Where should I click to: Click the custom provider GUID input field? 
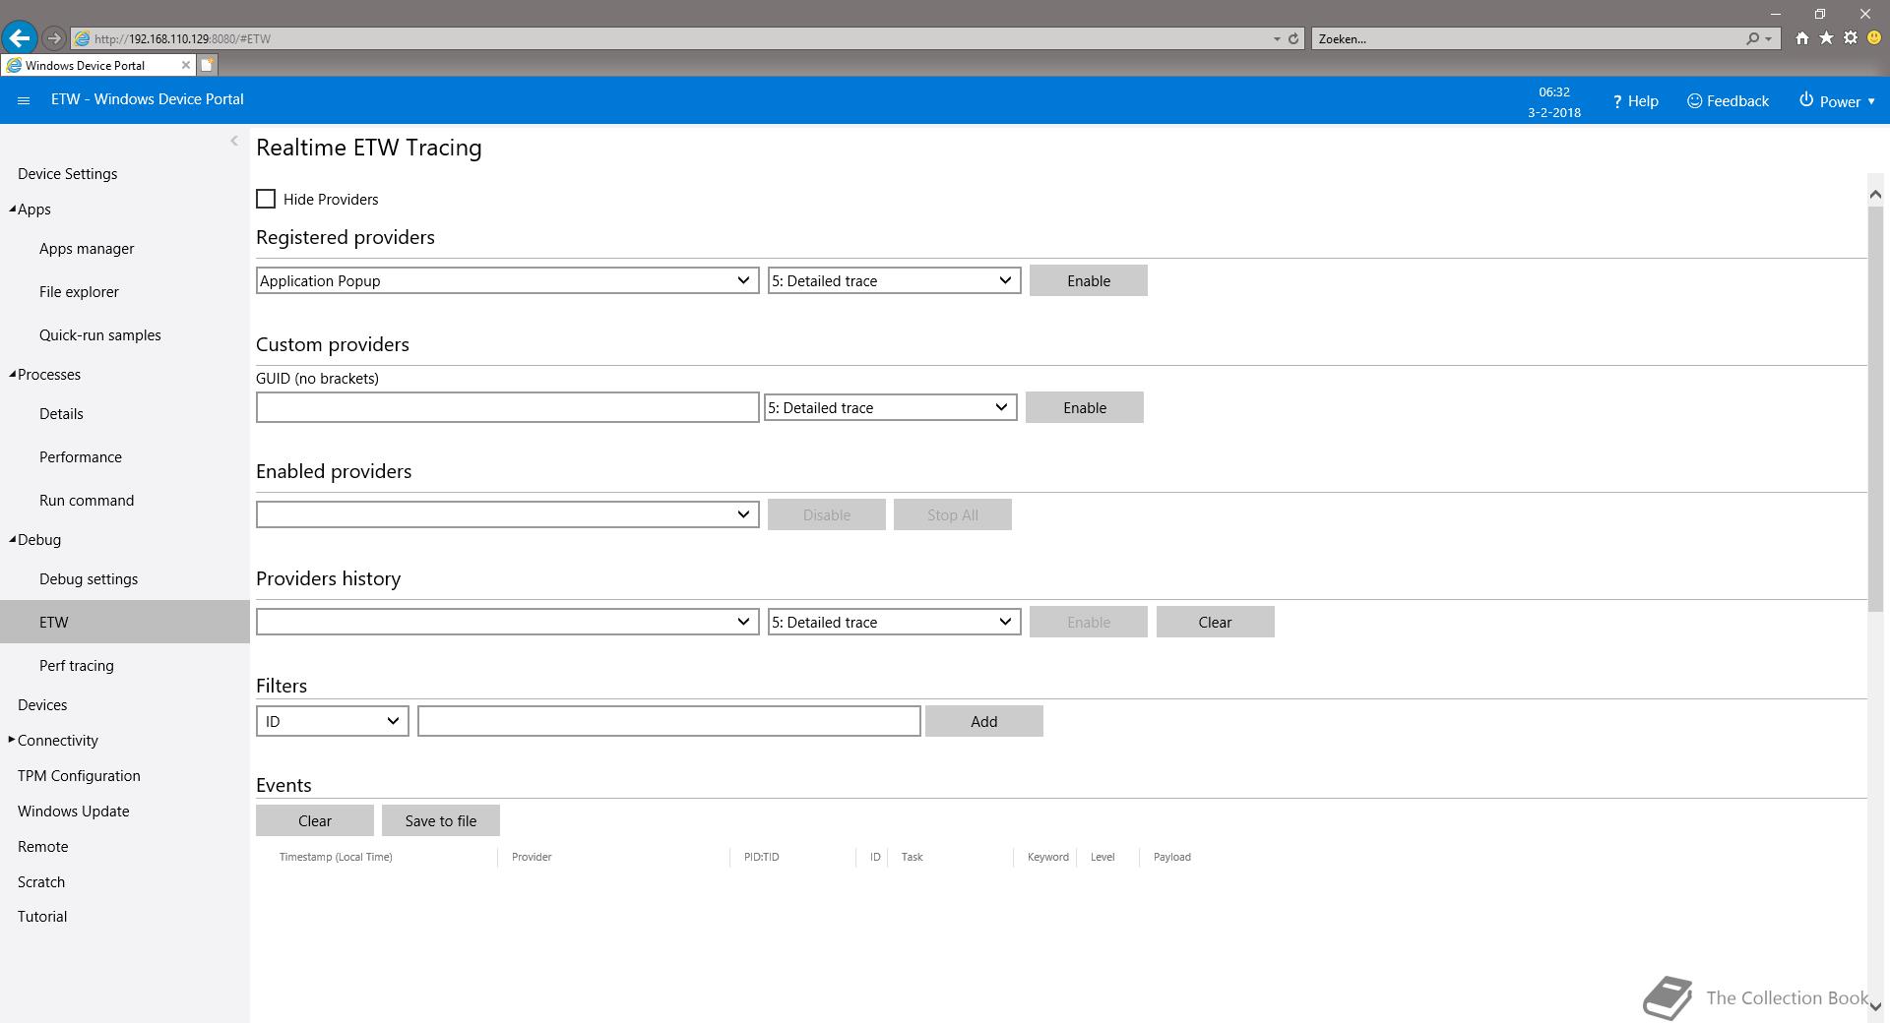pyautogui.click(x=507, y=407)
